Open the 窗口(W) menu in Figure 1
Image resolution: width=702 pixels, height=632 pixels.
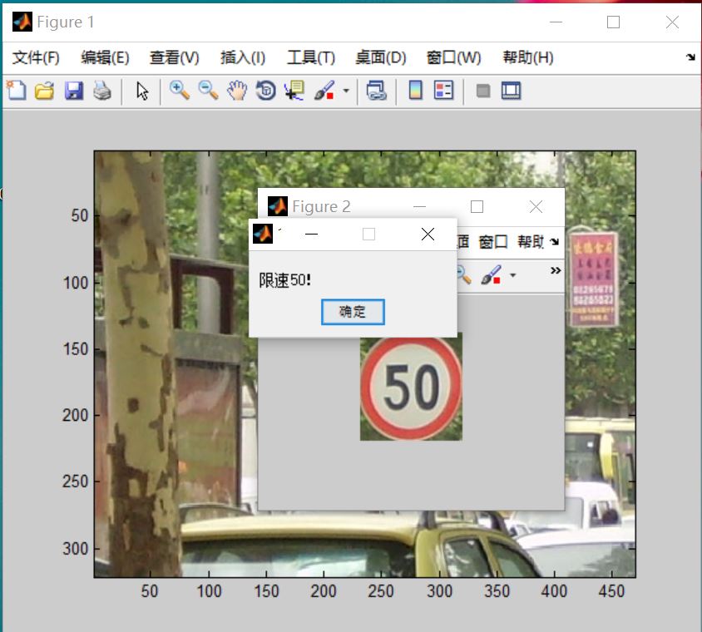(453, 57)
